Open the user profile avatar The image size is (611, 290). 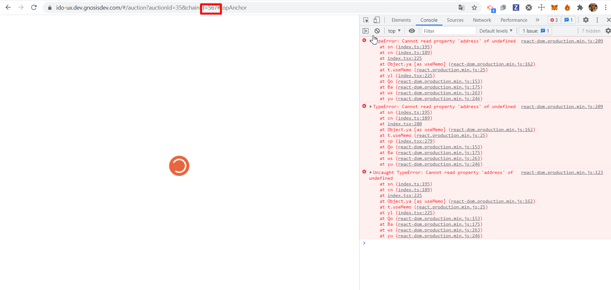point(593,7)
